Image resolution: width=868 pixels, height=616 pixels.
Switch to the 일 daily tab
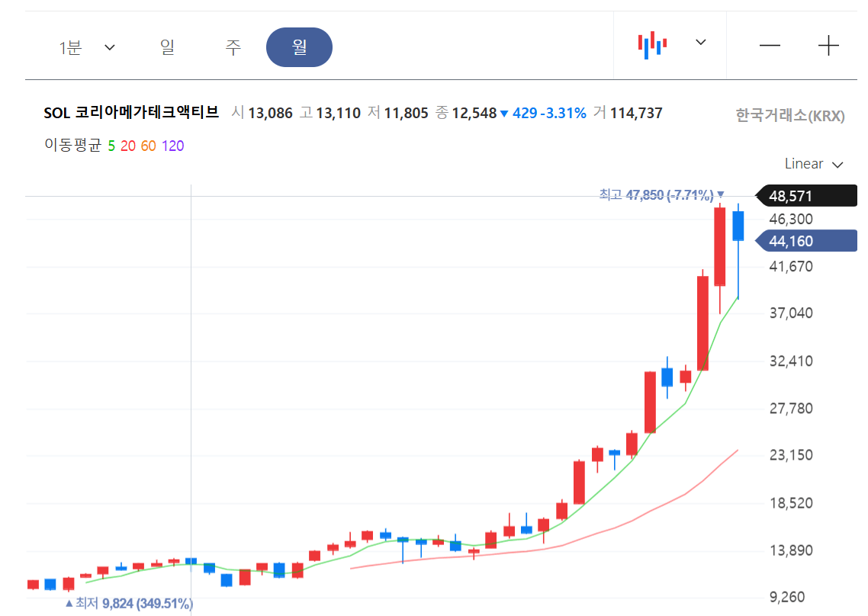tap(167, 47)
